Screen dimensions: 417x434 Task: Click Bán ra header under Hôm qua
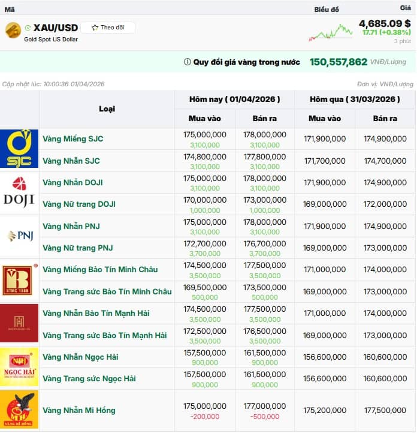(385, 119)
